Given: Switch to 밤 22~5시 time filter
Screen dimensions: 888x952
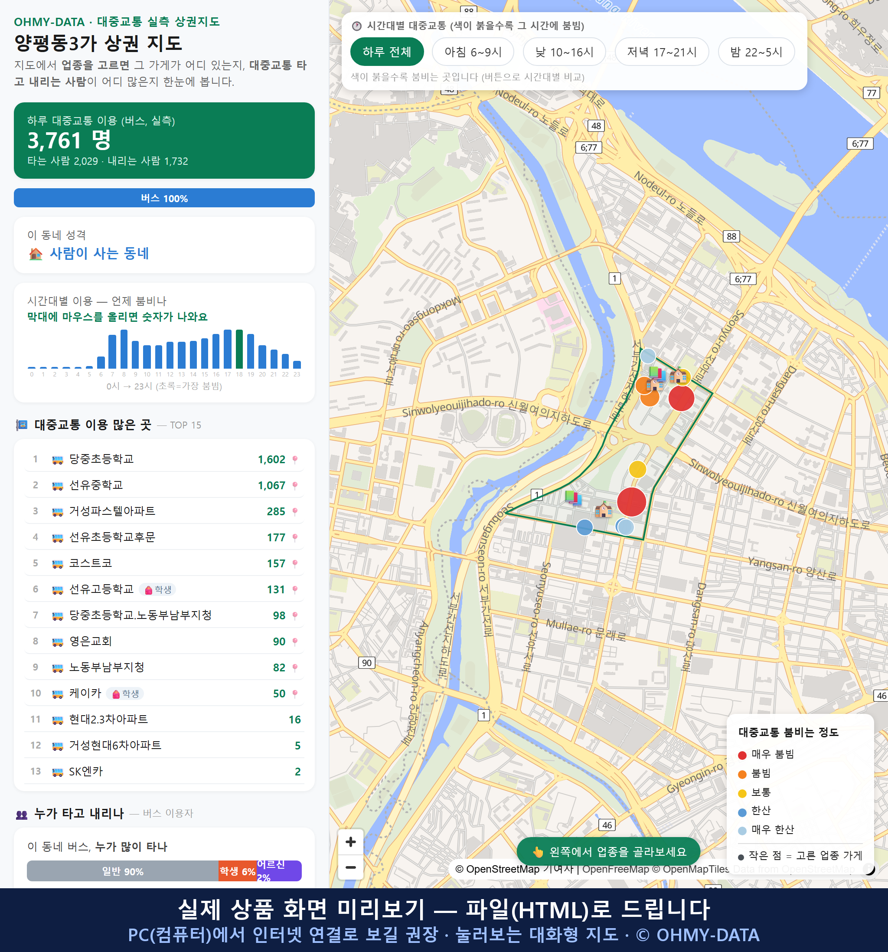Looking at the screenshot, I should [x=756, y=52].
